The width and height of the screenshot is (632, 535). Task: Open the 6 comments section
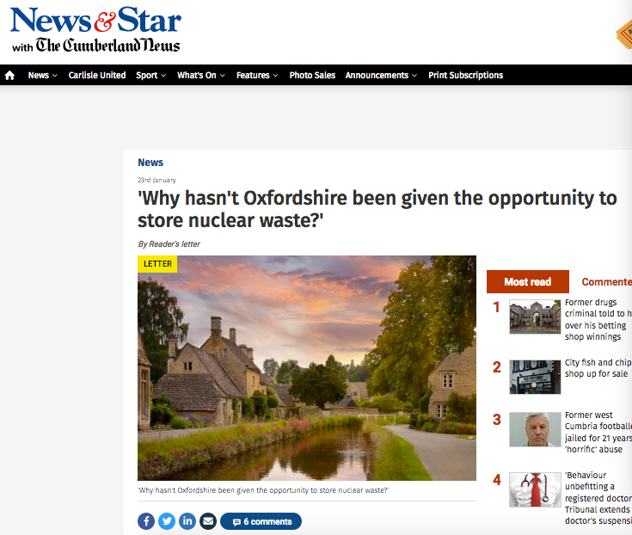[x=261, y=521]
